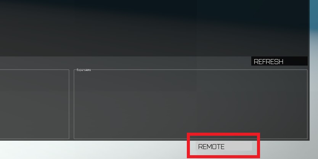Image resolution: width=318 pixels, height=159 pixels.
Task: Click the dark server list area above REFRESH
Action: pyautogui.click(x=154, y=28)
